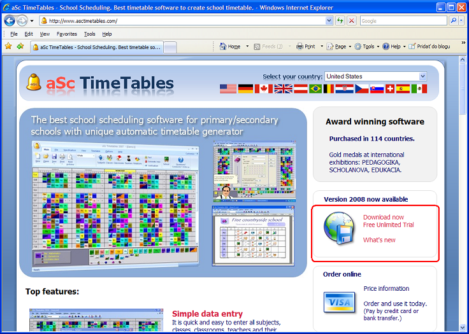Viewport: 469px width, 334px height.
Task: Open the What's new link
Action: 379,240
